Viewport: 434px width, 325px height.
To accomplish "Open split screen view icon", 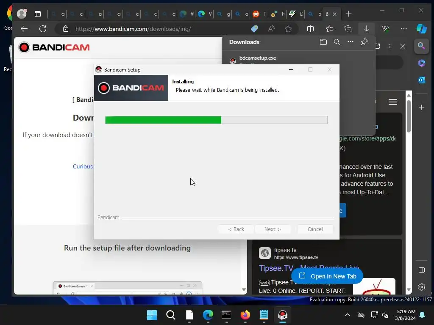I will click(x=311, y=29).
